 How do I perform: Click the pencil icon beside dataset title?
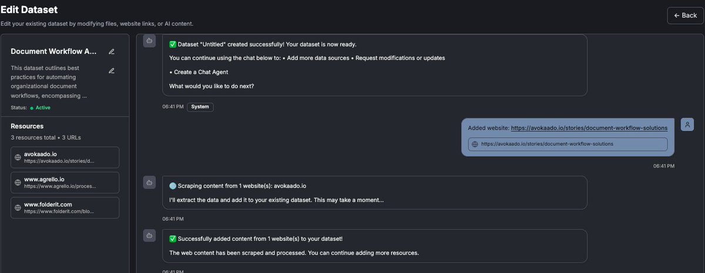112,52
